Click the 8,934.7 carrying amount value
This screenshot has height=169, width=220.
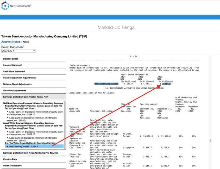147,148
